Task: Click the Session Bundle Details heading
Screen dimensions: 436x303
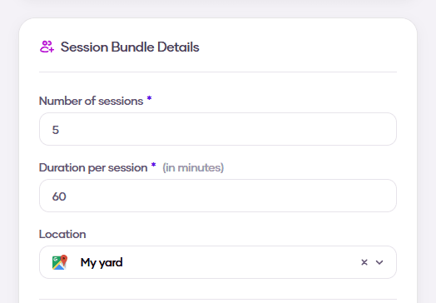Action: (130, 47)
